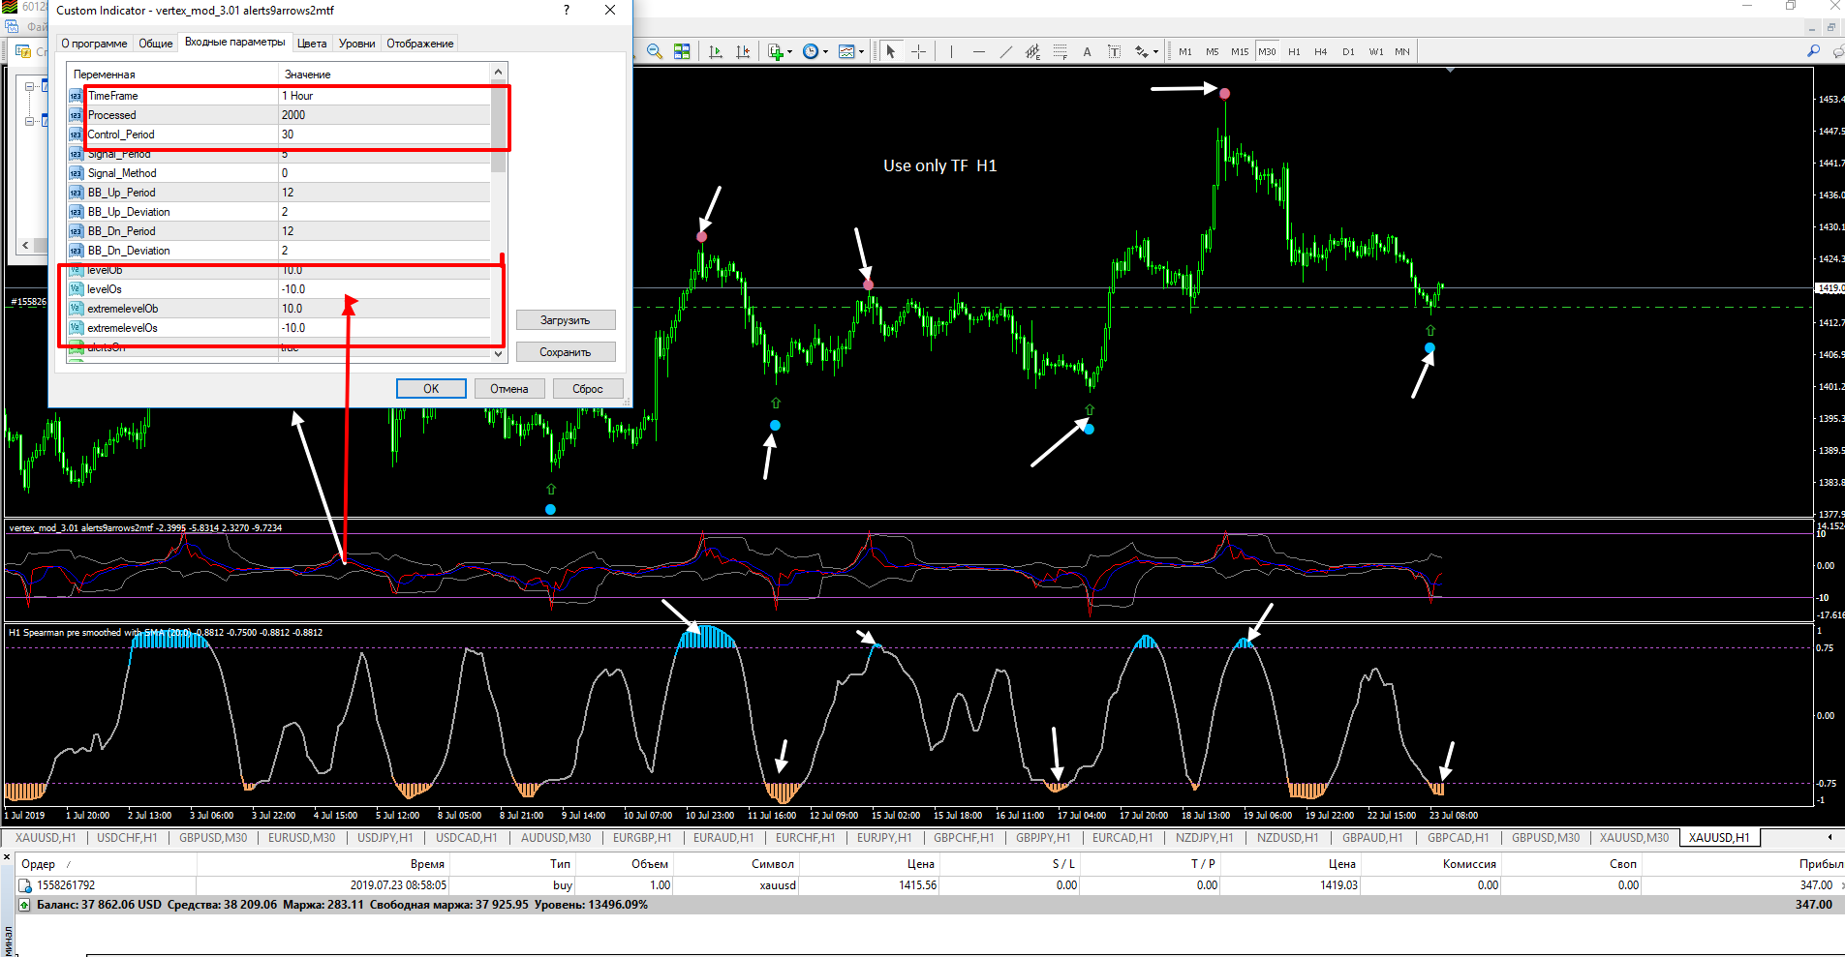Click the 'Отмена' button
Image resolution: width=1845 pixels, height=957 pixels.
(509, 389)
